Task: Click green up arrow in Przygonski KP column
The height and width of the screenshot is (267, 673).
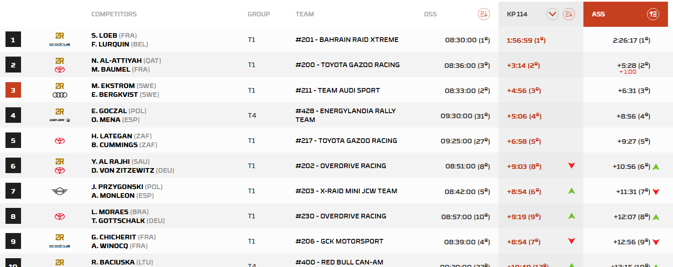Action: point(572,191)
